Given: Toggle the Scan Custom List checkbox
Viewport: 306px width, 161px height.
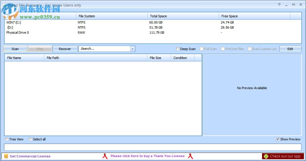Looking at the screenshot, I should coord(250,49).
